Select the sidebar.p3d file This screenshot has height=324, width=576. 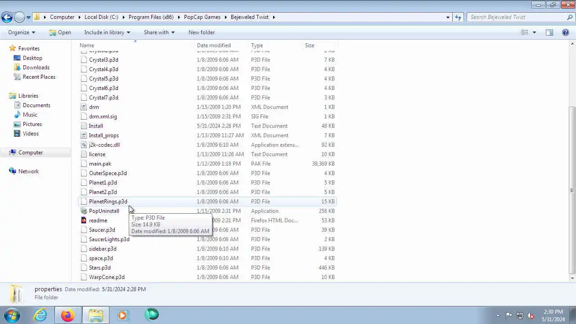(x=103, y=249)
